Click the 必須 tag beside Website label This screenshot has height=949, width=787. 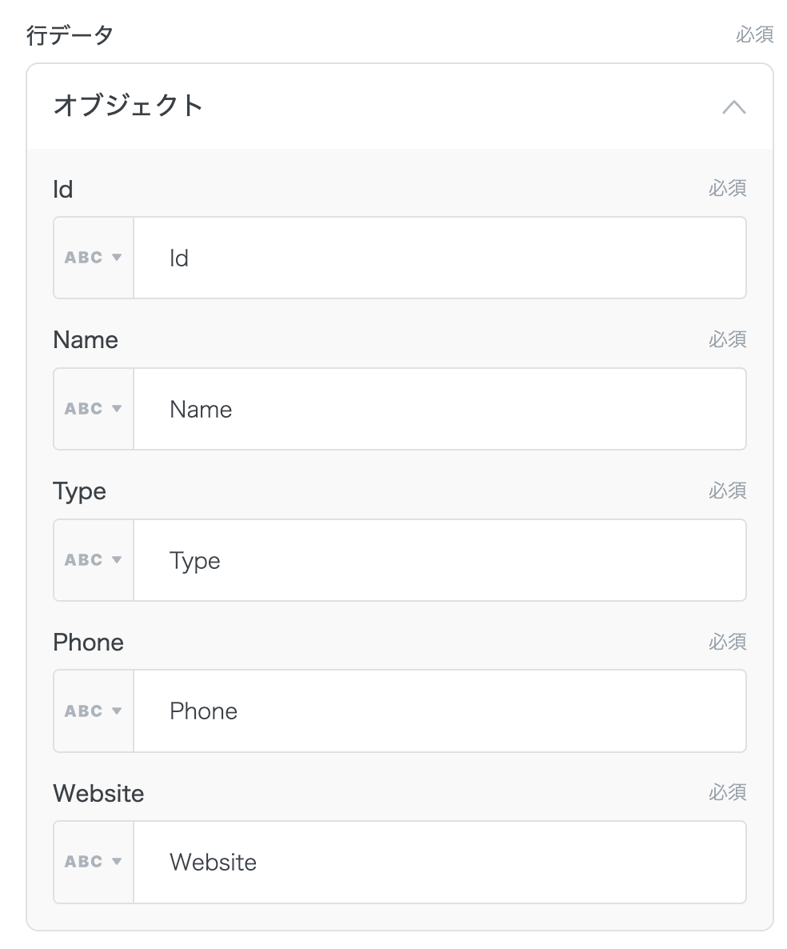pos(727,793)
